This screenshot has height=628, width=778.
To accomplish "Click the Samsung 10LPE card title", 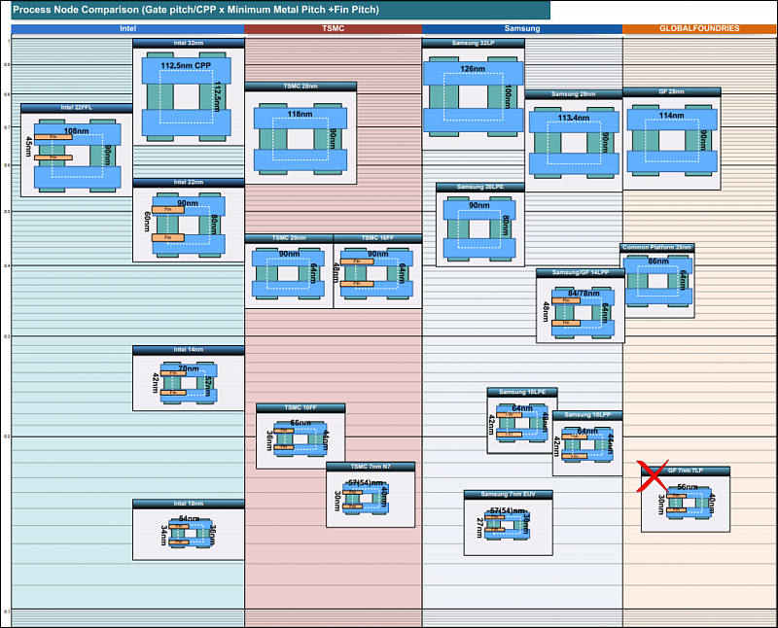I will click(522, 393).
